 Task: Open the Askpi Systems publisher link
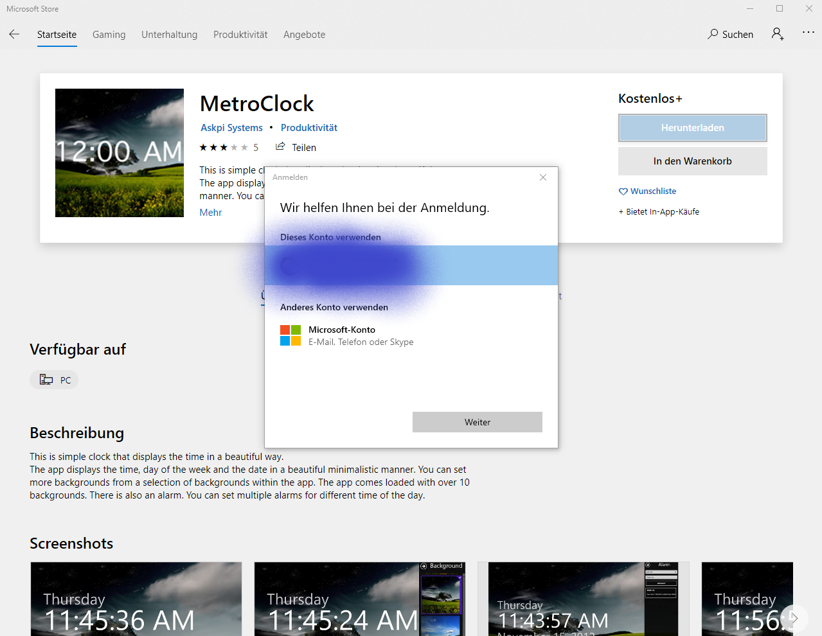[231, 128]
